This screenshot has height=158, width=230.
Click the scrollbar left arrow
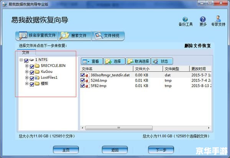pyautogui.click(x=82, y=128)
